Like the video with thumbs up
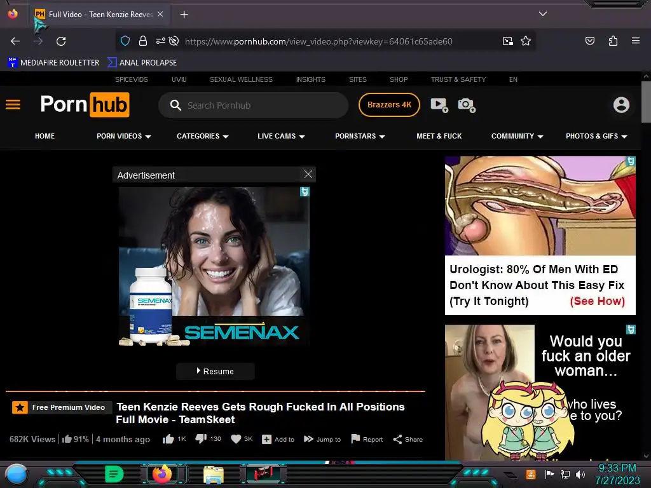651x488 pixels. [x=174, y=439]
